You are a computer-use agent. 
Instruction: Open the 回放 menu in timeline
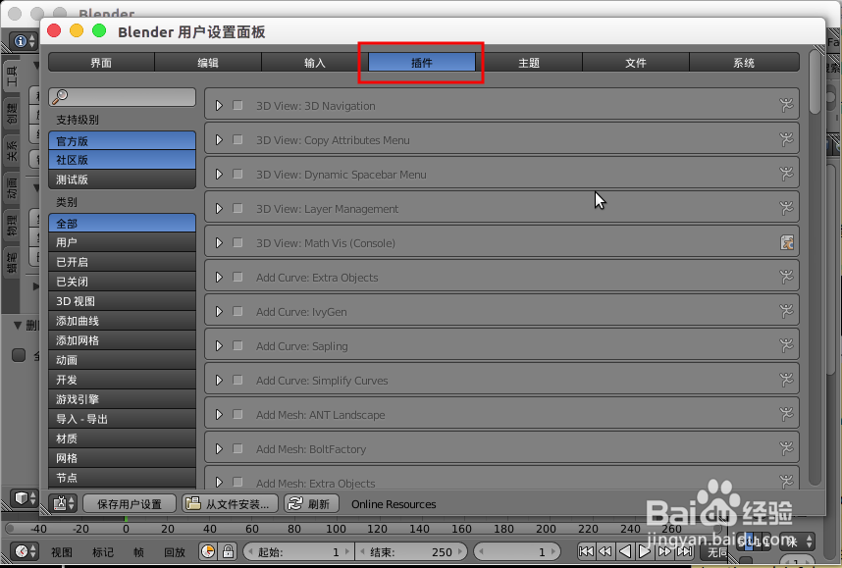(175, 552)
